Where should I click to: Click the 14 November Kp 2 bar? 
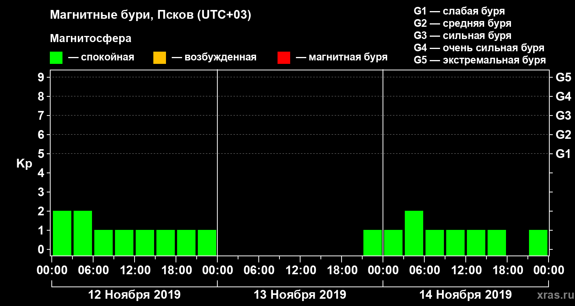tap(414, 233)
